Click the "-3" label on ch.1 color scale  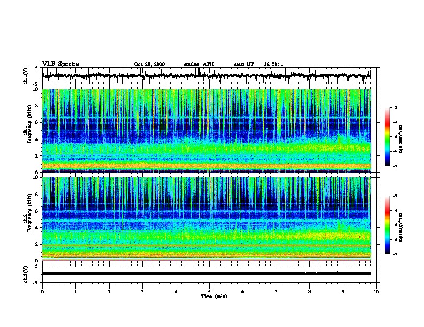395,108
